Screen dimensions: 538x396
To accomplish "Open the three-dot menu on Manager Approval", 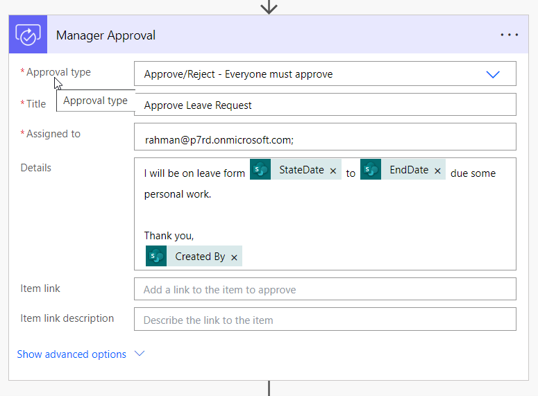I will [509, 35].
